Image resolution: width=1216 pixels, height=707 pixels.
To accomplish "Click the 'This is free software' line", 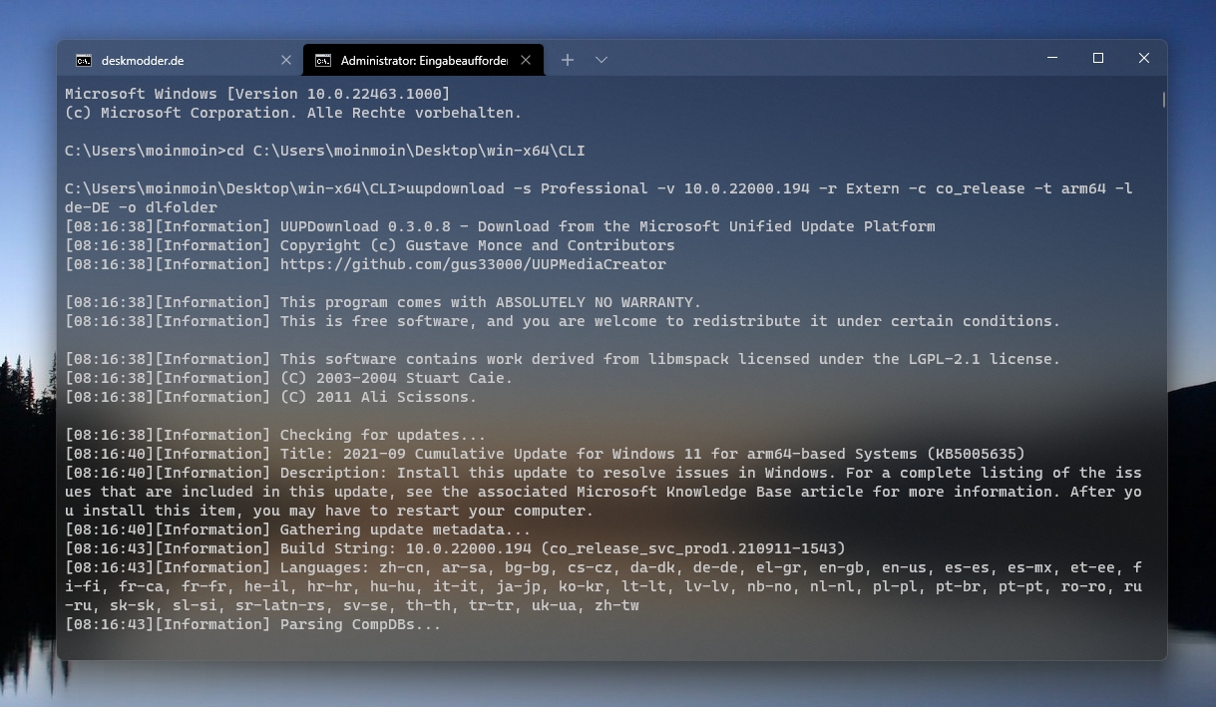I will [x=563, y=321].
